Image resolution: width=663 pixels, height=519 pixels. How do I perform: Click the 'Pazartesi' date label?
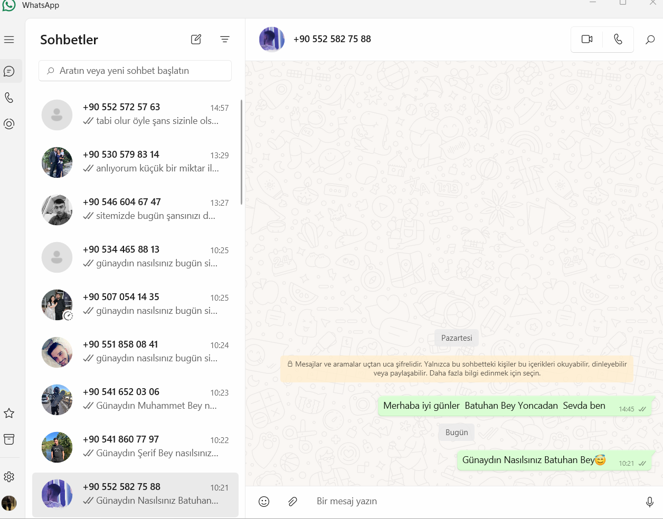[457, 338]
